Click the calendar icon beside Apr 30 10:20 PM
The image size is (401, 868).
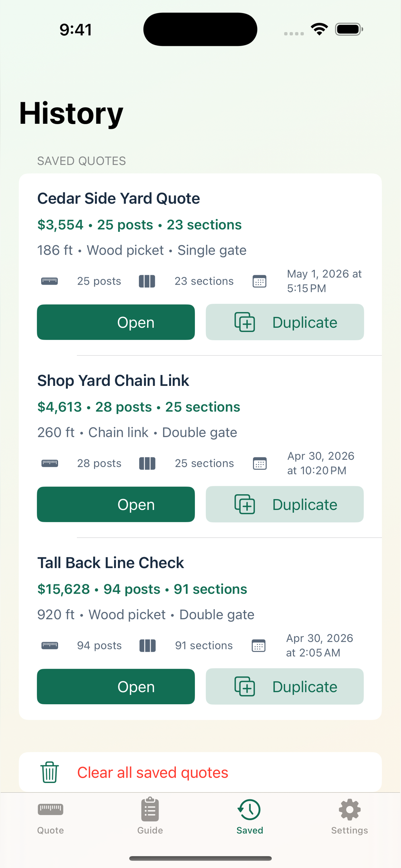coord(260,463)
